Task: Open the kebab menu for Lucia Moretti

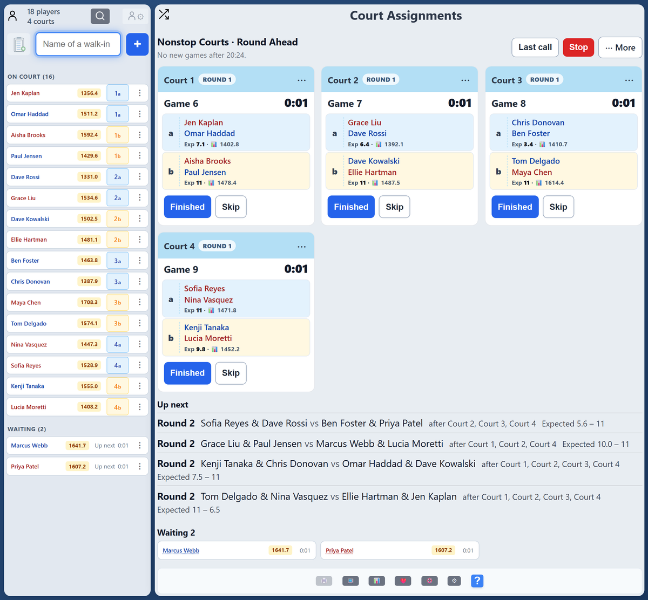Action: pos(140,407)
